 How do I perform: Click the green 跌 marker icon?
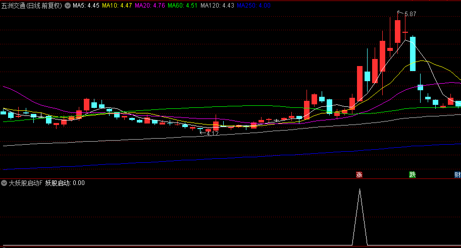[412, 175]
